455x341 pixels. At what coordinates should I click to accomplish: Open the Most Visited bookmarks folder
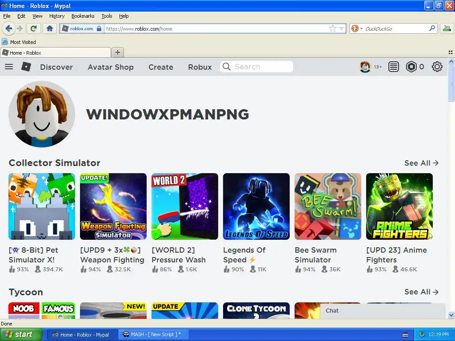[x=19, y=42]
